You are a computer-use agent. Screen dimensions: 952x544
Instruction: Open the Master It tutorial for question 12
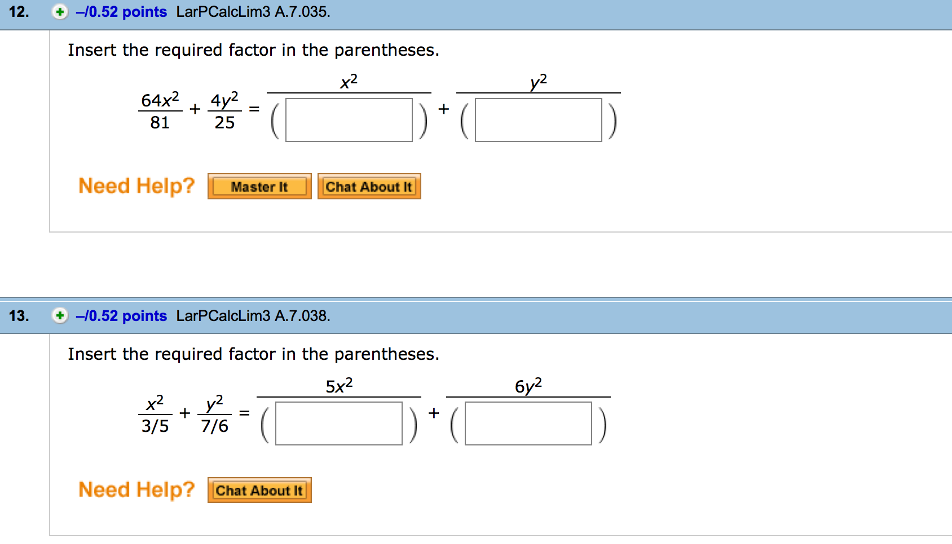click(x=259, y=186)
